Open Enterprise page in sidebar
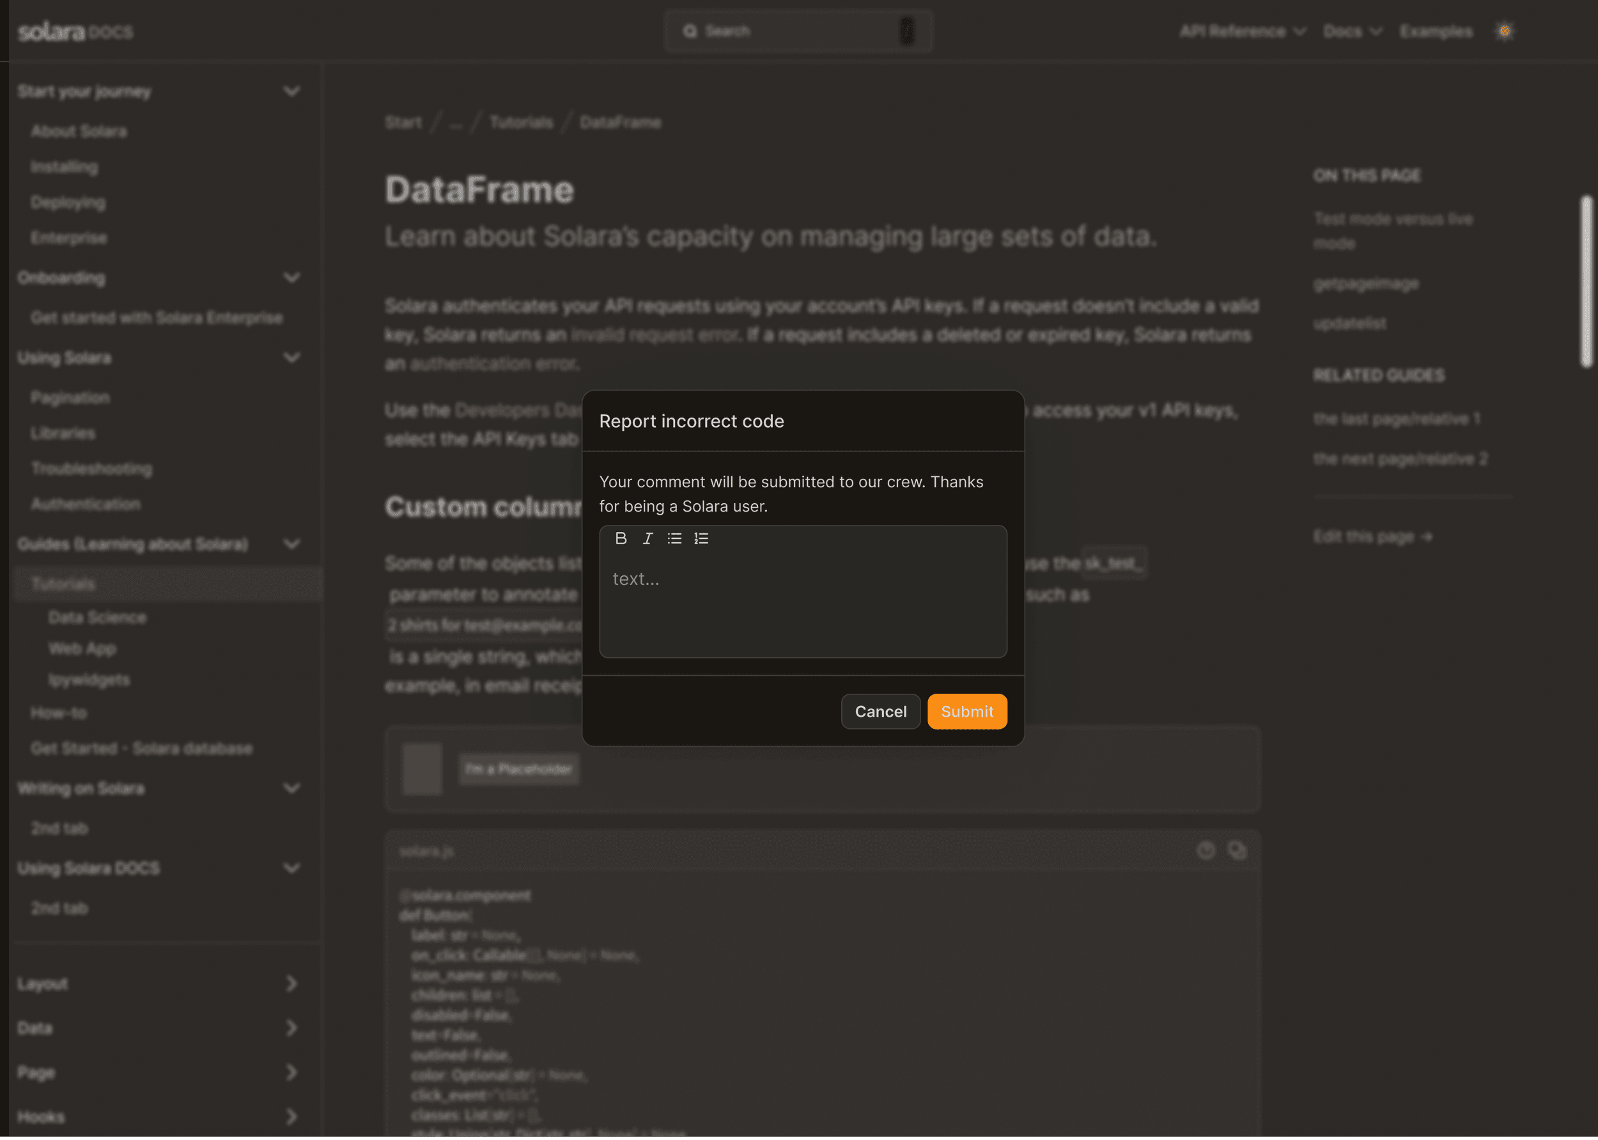 pyautogui.click(x=69, y=238)
